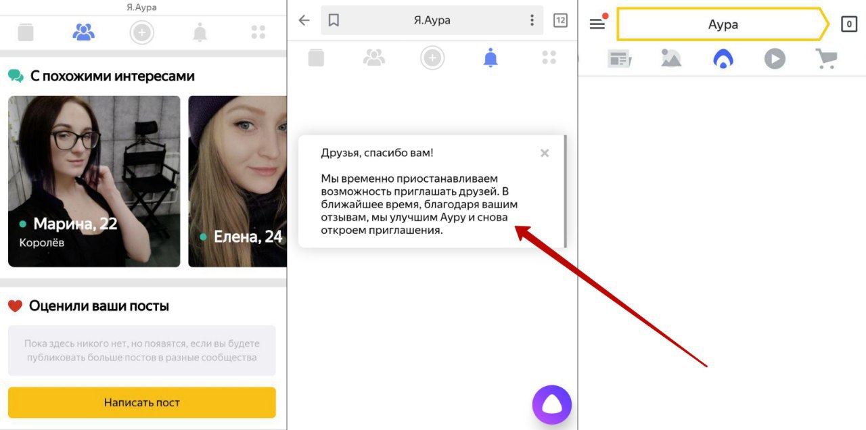Screen dimensions: 866x430
Task: Open the shopping cart icon in right panel
Action: (826, 59)
